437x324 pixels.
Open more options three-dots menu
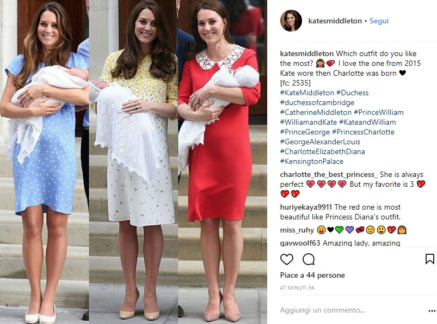point(432,311)
